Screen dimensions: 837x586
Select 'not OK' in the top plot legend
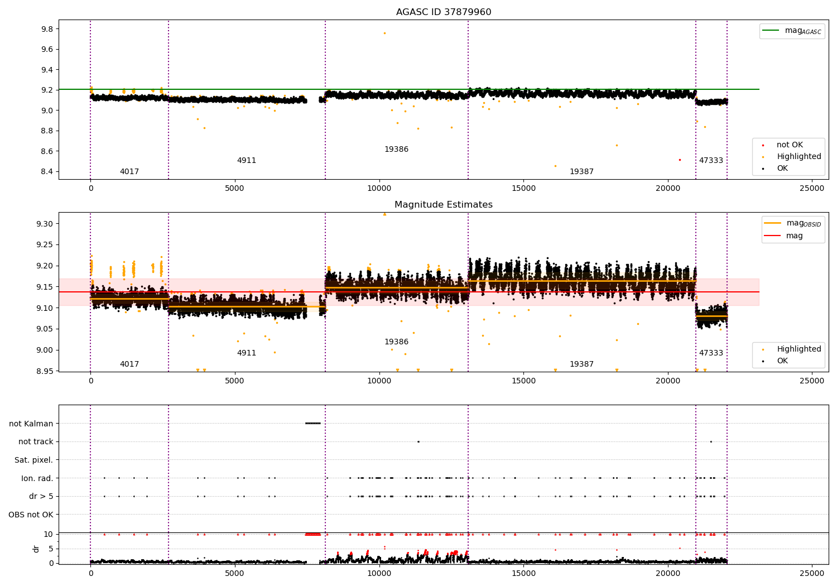(790, 145)
